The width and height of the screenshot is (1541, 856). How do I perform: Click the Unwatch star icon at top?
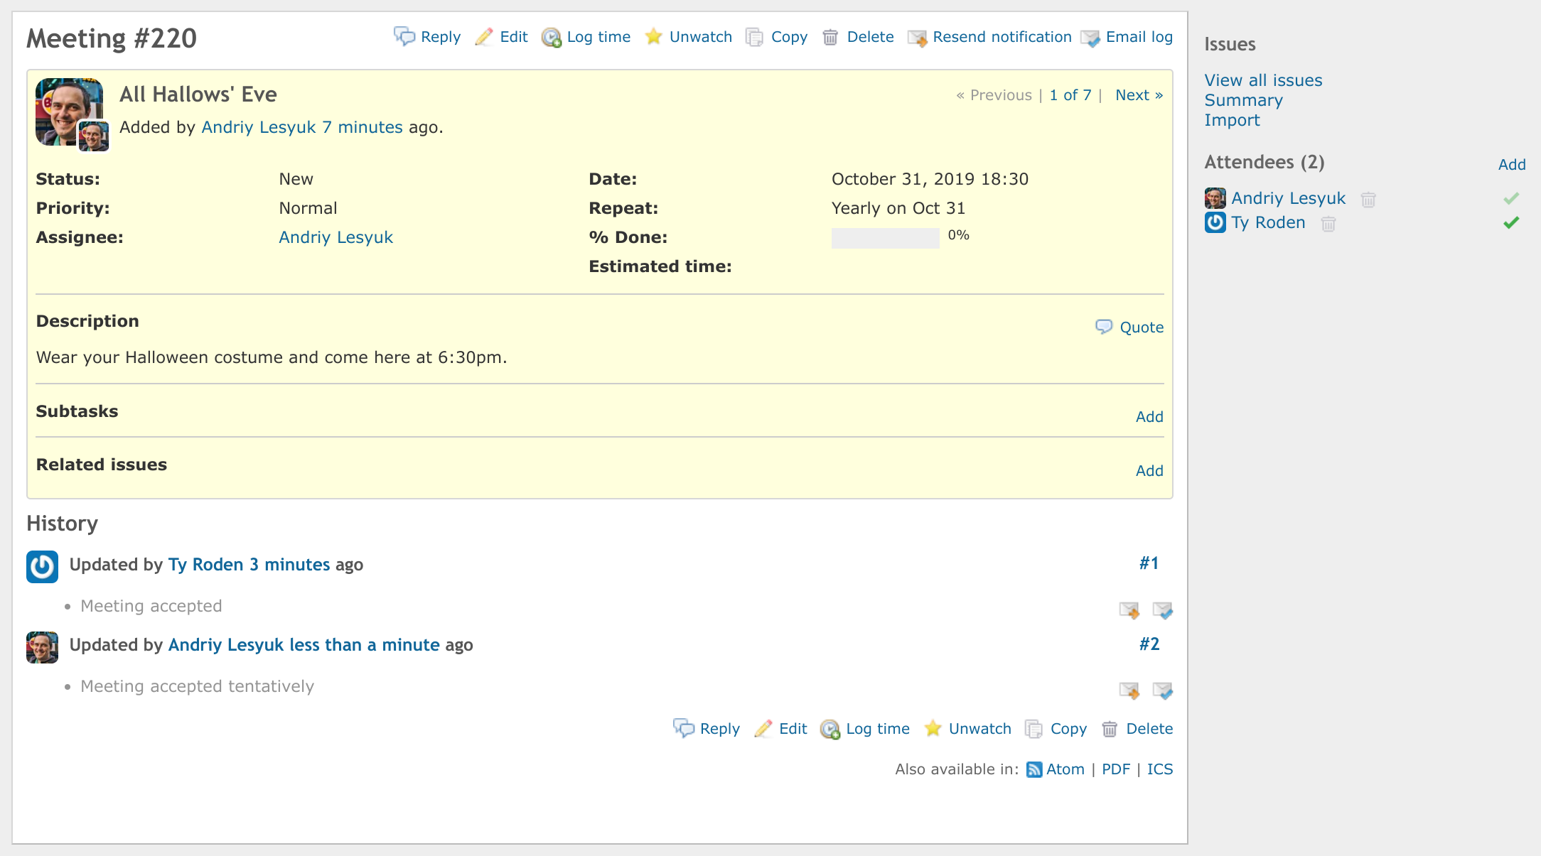coord(653,37)
